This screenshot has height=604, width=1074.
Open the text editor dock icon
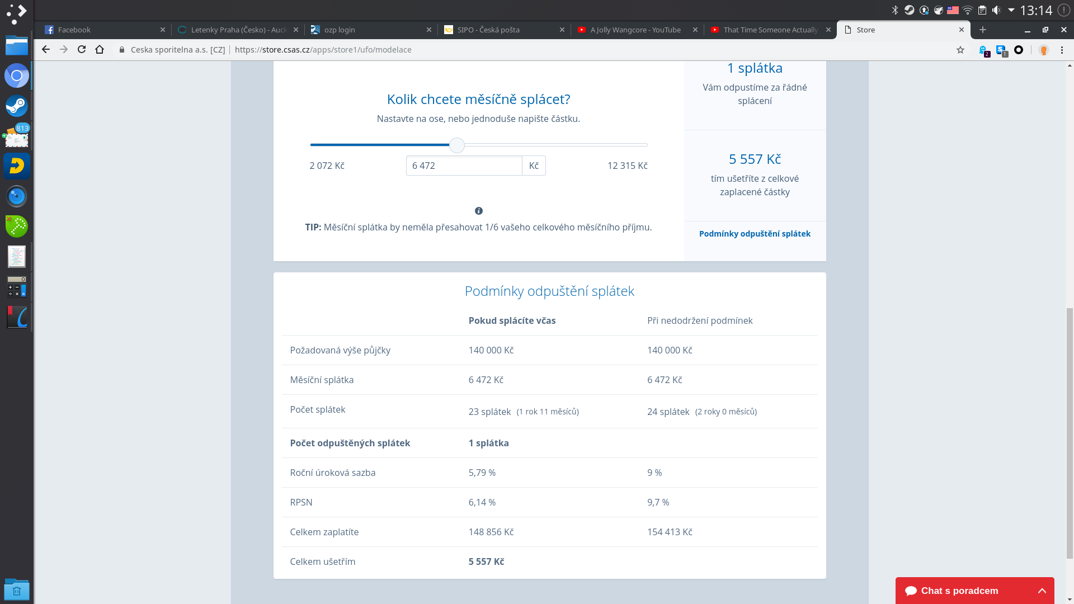click(x=17, y=257)
